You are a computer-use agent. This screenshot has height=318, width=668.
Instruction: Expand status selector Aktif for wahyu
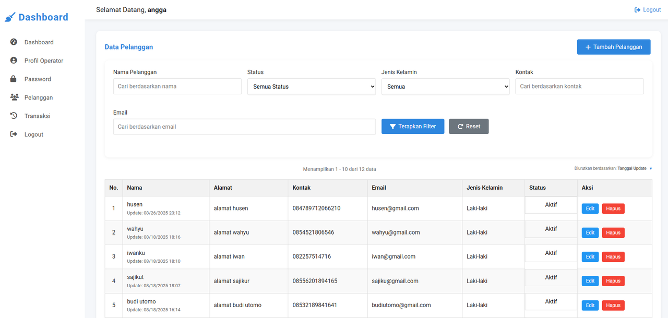551,229
